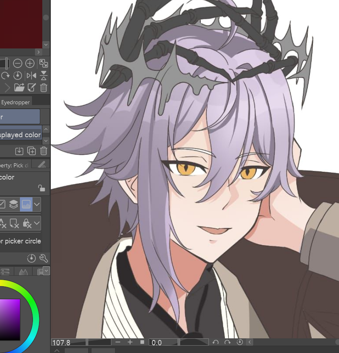The image size is (339, 353).
Task: Expand the bottom panel up chevron
Action: click(57, 351)
